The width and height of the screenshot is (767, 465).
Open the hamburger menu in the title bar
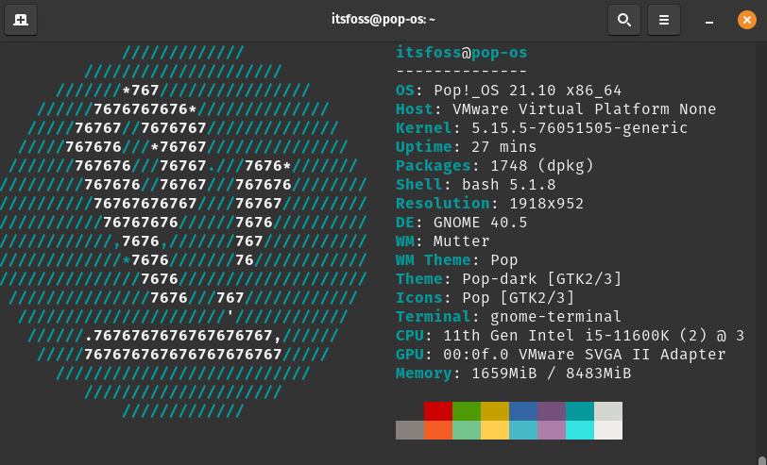coord(663,19)
